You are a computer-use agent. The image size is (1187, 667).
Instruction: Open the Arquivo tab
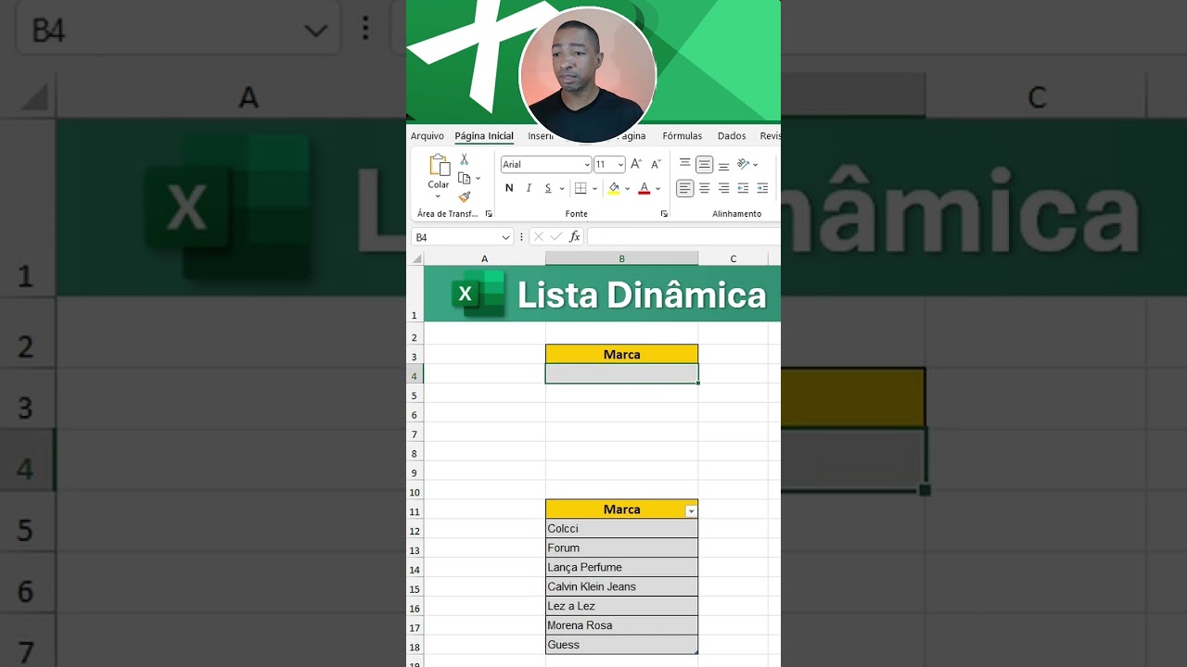click(428, 136)
